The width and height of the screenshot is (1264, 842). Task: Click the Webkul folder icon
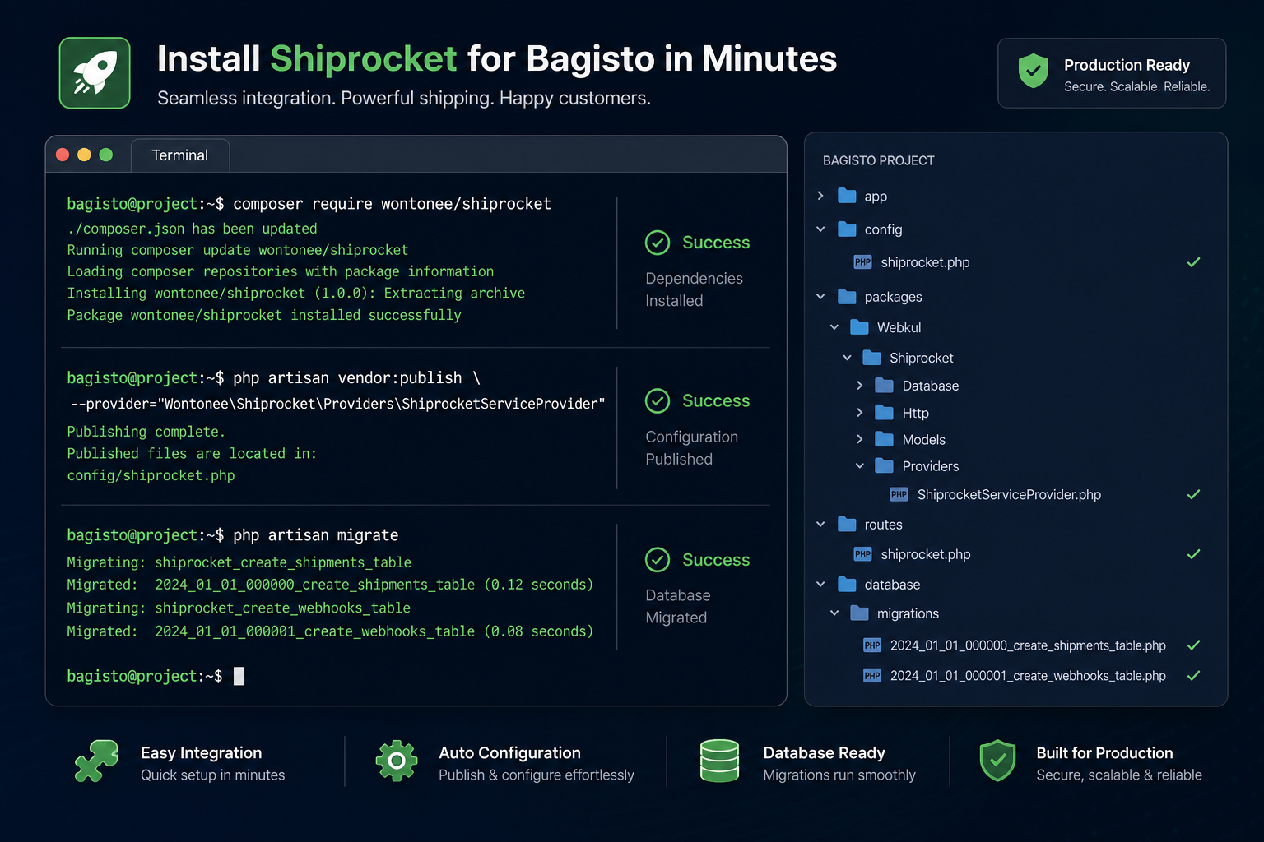(859, 327)
